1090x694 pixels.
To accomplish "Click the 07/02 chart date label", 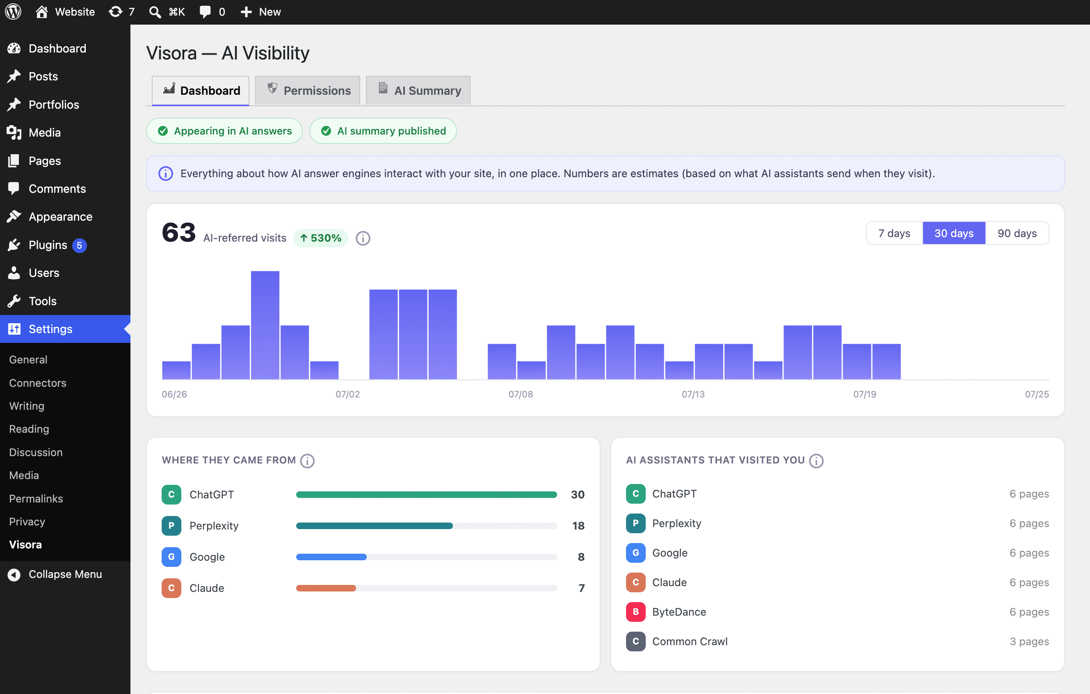I will pos(347,394).
